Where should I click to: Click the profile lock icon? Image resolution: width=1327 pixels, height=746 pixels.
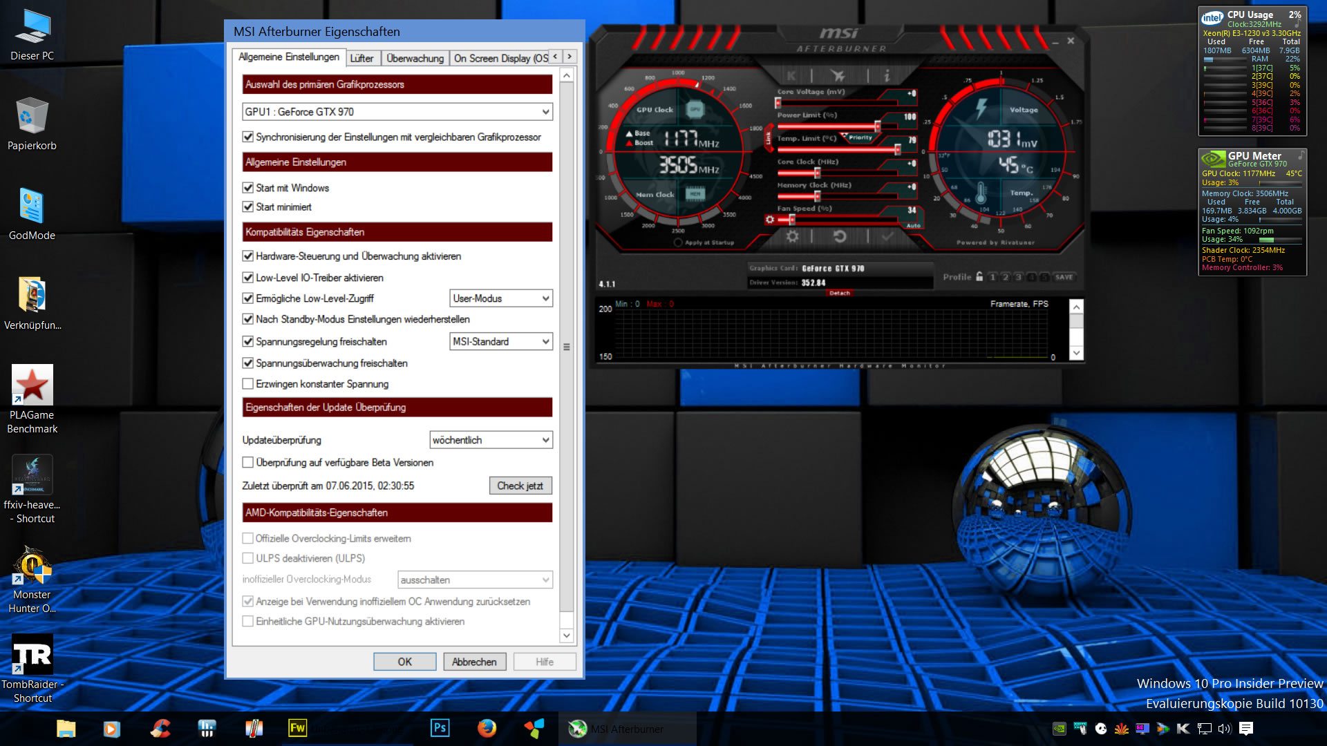tap(979, 277)
